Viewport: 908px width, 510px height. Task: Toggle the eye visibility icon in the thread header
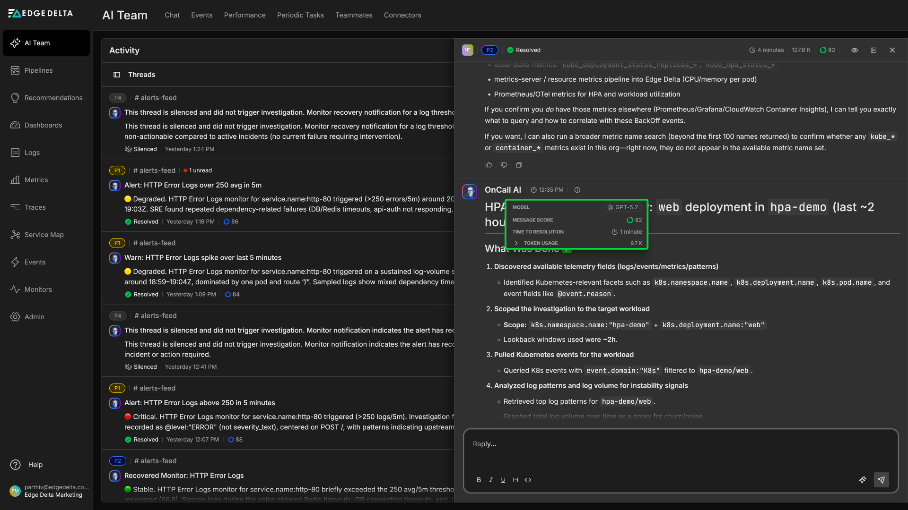[855, 50]
